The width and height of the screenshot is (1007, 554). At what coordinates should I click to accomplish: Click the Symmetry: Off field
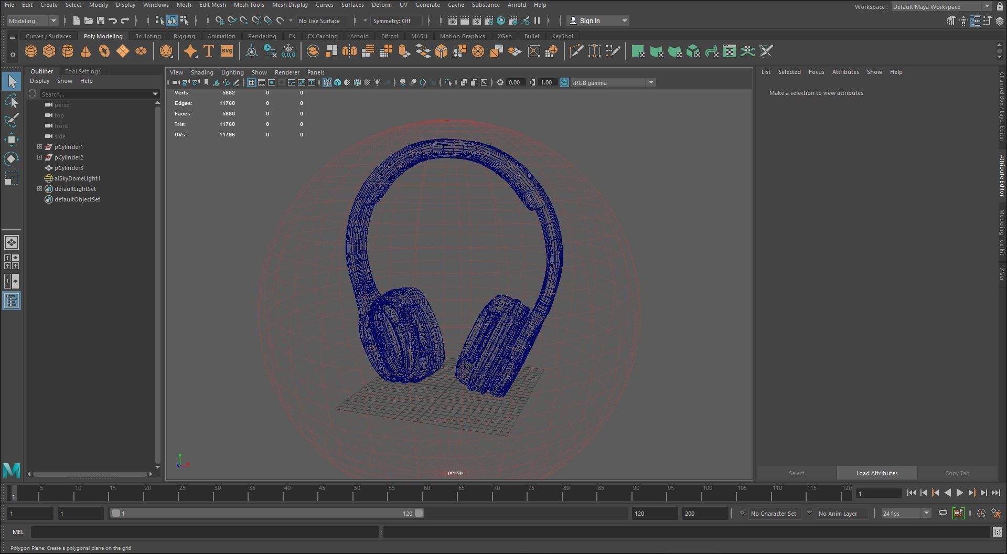tap(396, 21)
